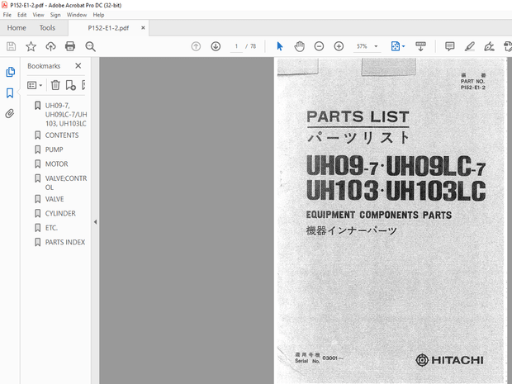This screenshot has height=384, width=512.
Task: Jump to ETC. bookmark
Action: click(x=51, y=228)
